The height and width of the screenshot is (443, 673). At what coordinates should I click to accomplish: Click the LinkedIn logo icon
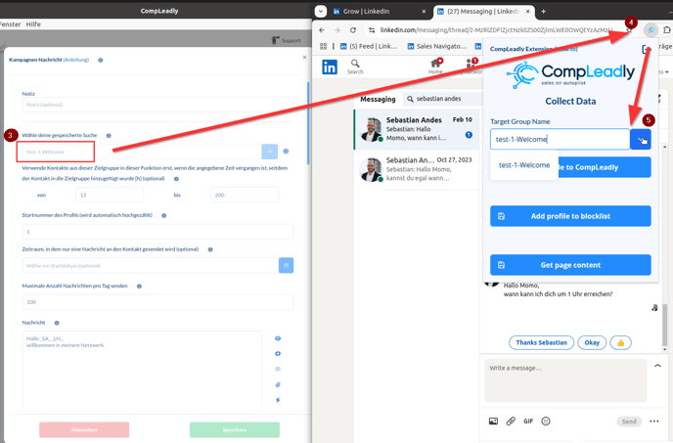coord(330,67)
